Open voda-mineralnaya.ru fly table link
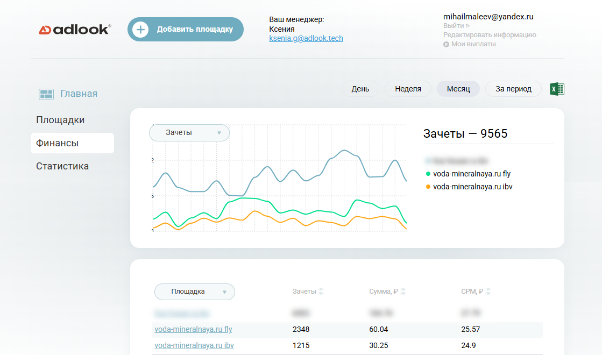Image resolution: width=602 pixels, height=355 pixels. click(x=193, y=329)
